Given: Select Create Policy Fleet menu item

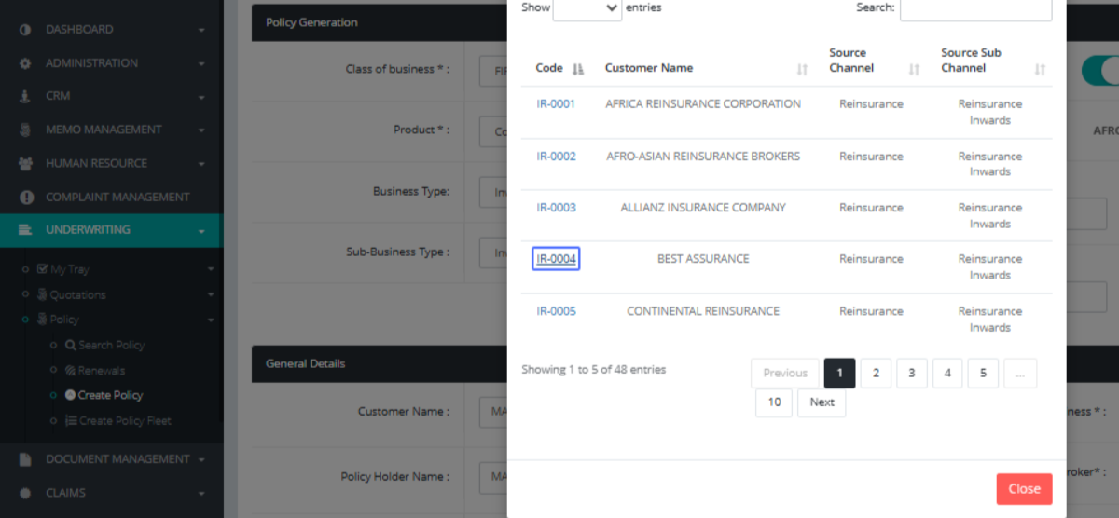Looking at the screenshot, I should tap(125, 421).
